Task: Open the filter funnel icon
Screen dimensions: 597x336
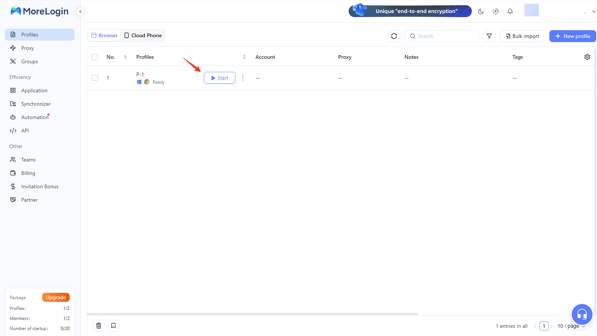Action: [489, 36]
